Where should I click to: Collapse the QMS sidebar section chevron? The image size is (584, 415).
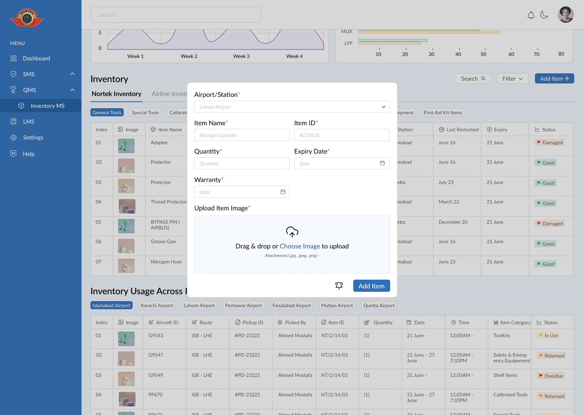pos(72,90)
